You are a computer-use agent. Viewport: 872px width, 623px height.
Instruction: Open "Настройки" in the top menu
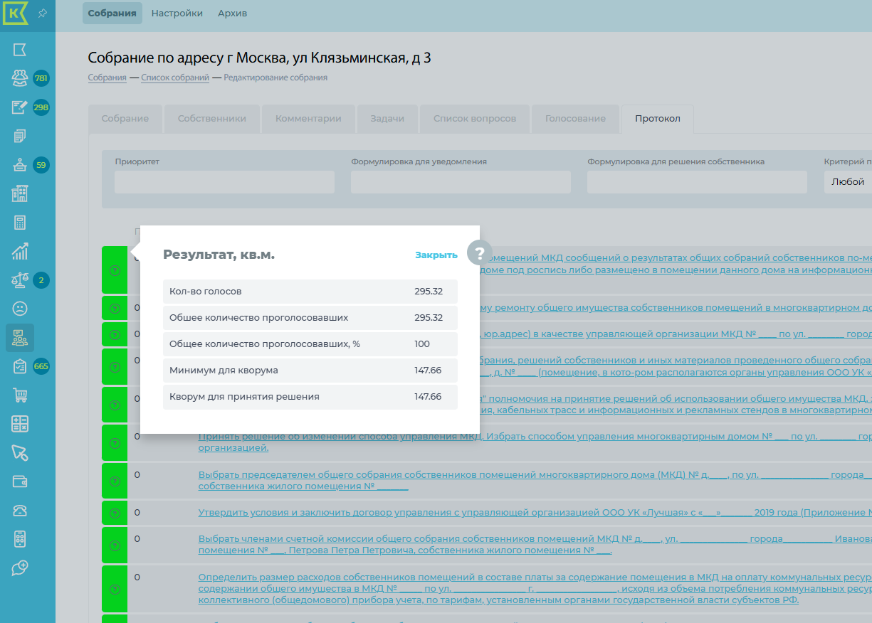(177, 14)
